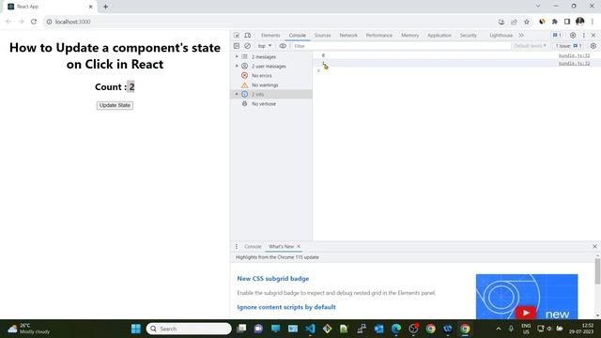Switch to the drawer Console tab
The height and width of the screenshot is (338, 601).
tap(253, 247)
